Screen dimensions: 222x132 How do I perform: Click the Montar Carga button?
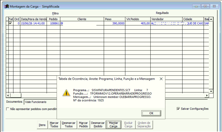click(x=113, y=125)
